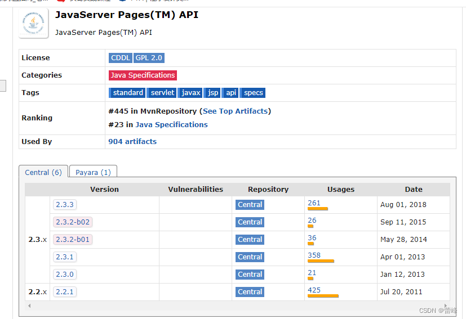Screen dimensions: 466x319
Task: Select the standard tag
Action: click(x=127, y=93)
